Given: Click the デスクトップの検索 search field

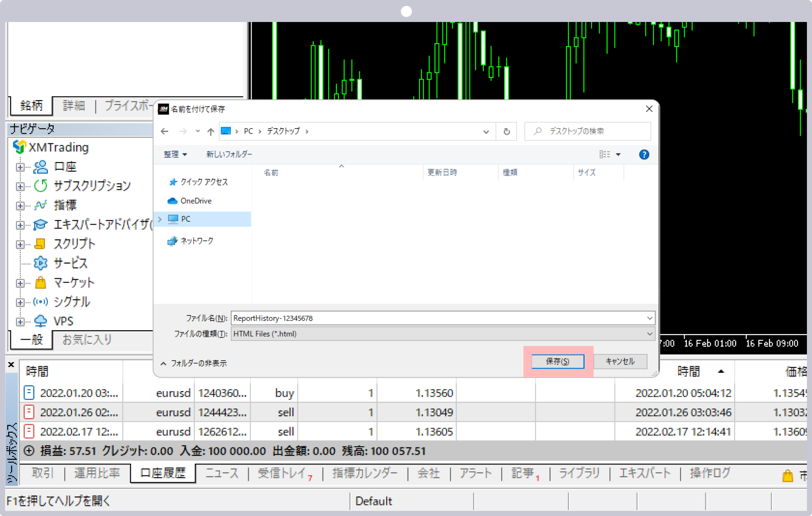Looking at the screenshot, I should 588,131.
